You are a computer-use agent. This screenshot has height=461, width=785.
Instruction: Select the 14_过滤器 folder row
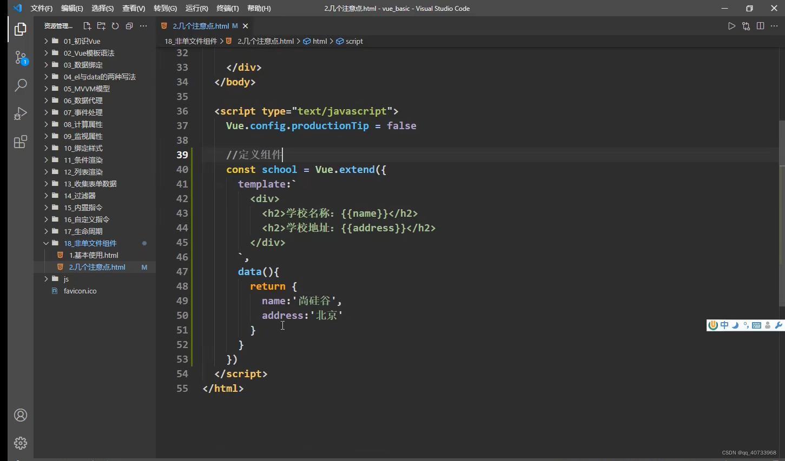(95, 196)
